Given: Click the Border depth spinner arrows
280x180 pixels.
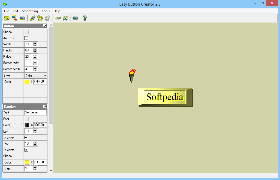Looking at the screenshot, I should click(35, 69).
